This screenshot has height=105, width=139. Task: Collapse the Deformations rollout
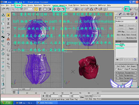(x=126, y=81)
